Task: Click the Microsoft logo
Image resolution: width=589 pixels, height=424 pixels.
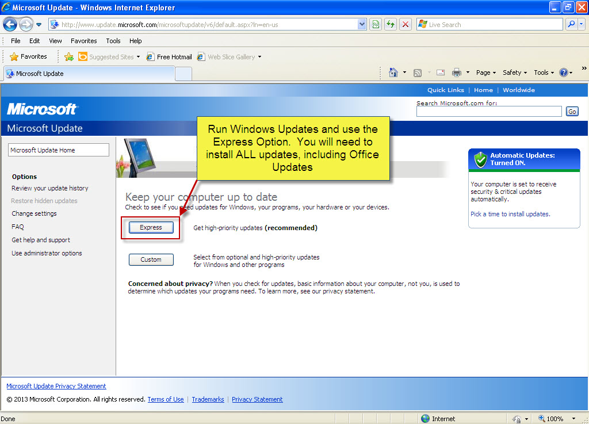Action: pyautogui.click(x=42, y=109)
